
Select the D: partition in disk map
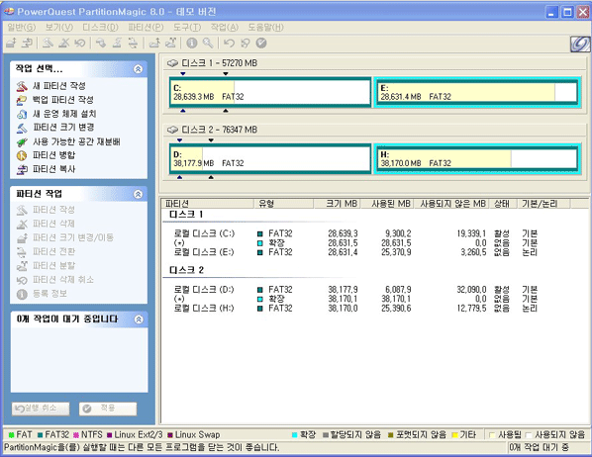[x=270, y=158]
